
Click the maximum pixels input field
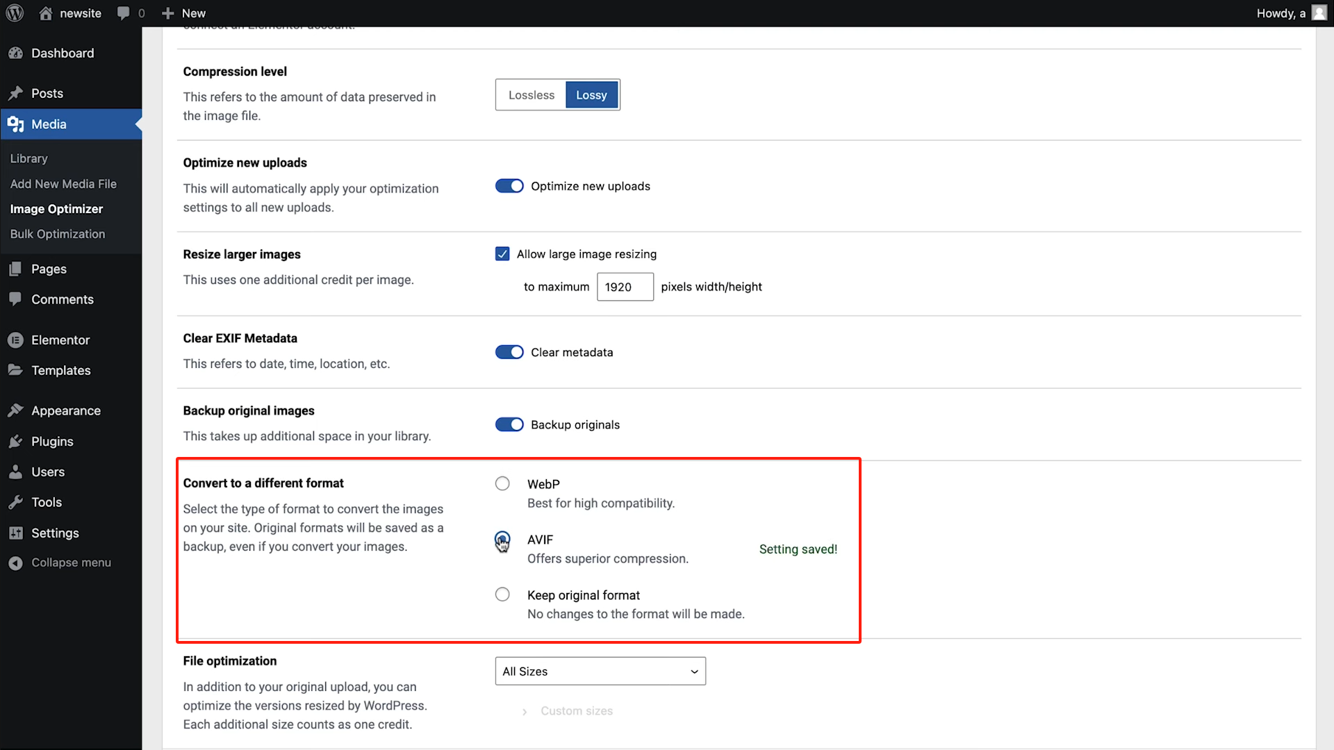pos(625,287)
